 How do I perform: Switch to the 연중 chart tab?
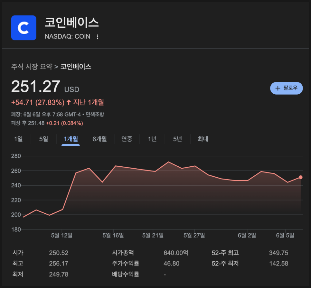click(x=127, y=139)
